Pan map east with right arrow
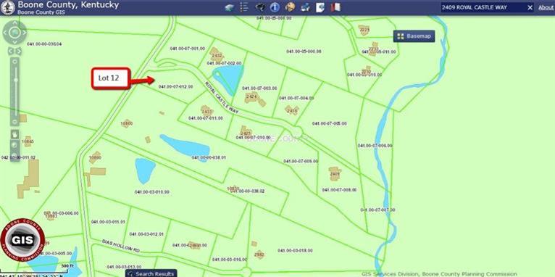Image resolution: width=555 pixels, height=277 pixels. [x=24, y=33]
